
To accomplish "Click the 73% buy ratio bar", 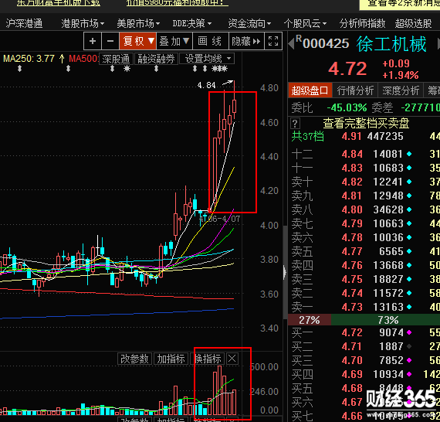I will 385,320.
